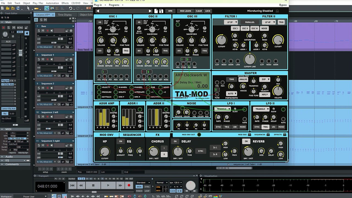Click the Microtuning padlock icon
The width and height of the screenshot is (352, 198).
pyautogui.click(x=277, y=11)
